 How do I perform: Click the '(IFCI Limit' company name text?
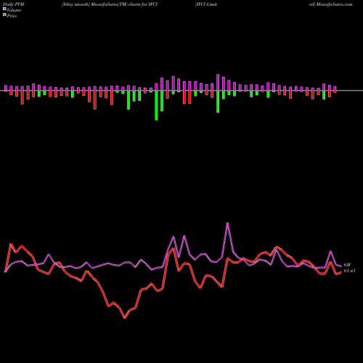tap(206, 4)
